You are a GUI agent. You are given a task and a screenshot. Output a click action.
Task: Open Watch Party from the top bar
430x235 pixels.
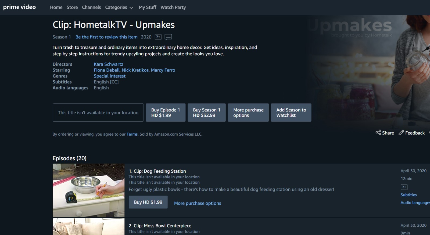point(173,7)
